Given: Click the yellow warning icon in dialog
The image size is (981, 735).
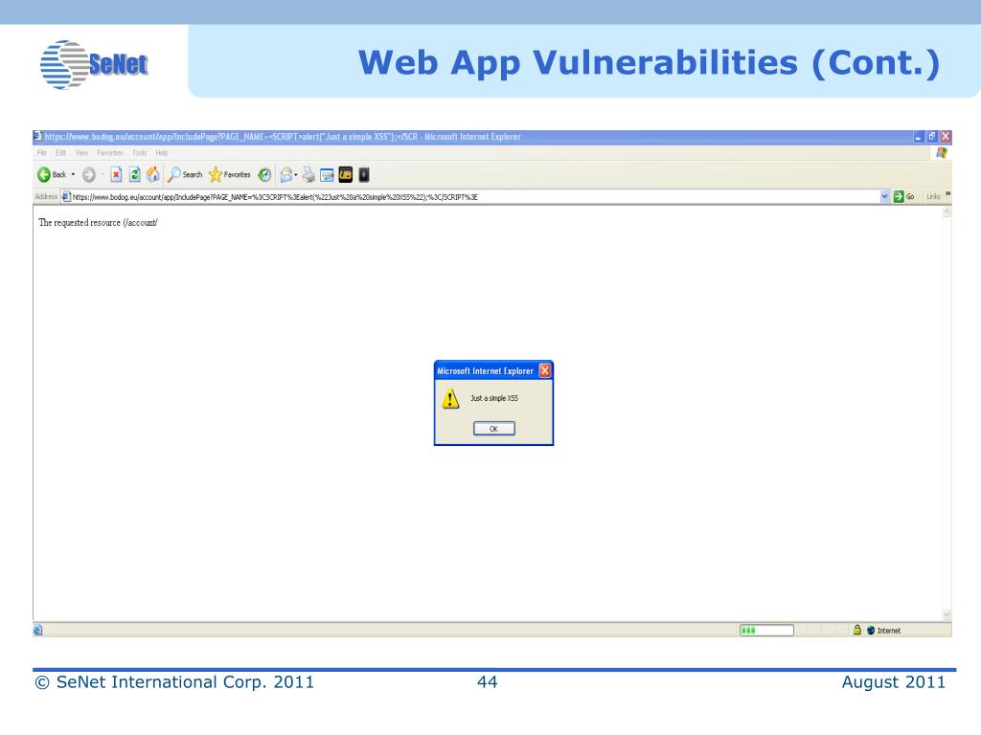Looking at the screenshot, I should click(x=450, y=398).
